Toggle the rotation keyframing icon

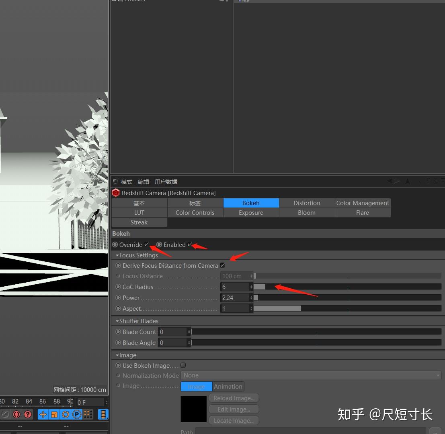pyautogui.click(x=65, y=414)
